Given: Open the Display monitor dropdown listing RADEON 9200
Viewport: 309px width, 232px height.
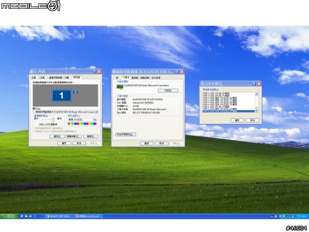Looking at the screenshot, I should (x=66, y=112).
